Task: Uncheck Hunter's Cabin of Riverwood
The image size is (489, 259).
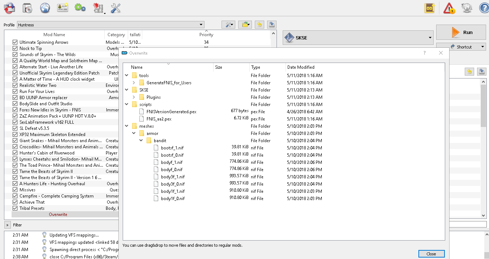Action: (15, 153)
